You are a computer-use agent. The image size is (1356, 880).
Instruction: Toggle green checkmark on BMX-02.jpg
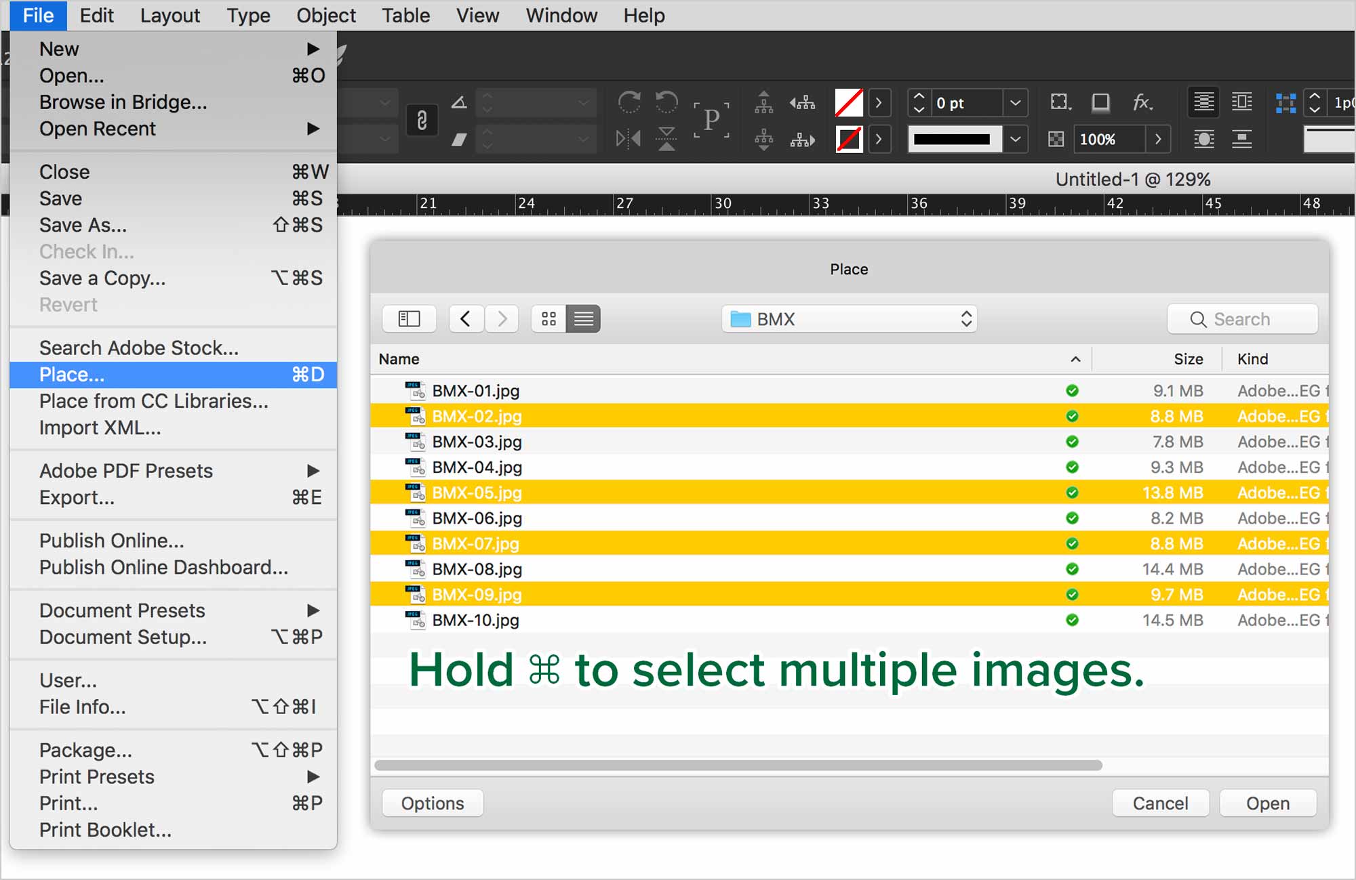coord(1071,416)
